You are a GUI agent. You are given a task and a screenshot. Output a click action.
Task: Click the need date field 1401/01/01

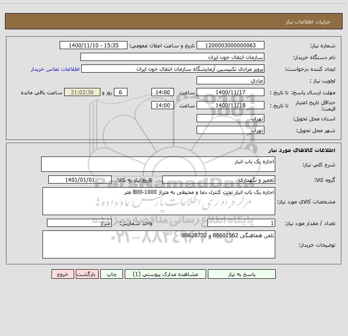click(x=80, y=180)
